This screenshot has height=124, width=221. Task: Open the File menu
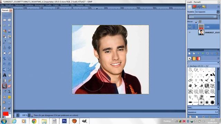coord(2,5)
